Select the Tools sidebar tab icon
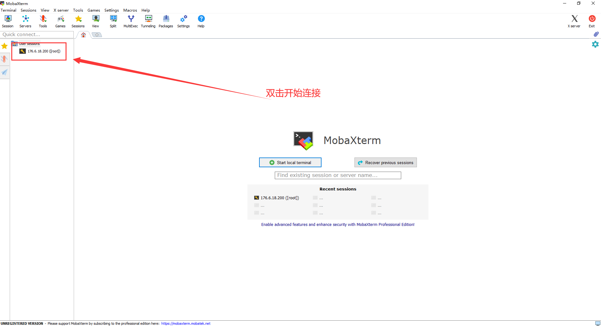601x326 pixels. [4, 59]
